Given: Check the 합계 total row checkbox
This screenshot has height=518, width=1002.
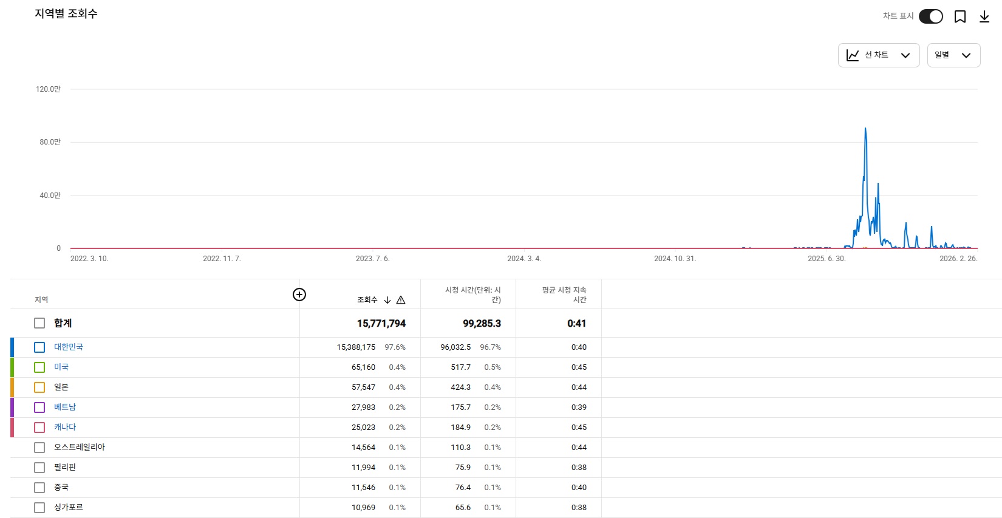Looking at the screenshot, I should coord(39,323).
